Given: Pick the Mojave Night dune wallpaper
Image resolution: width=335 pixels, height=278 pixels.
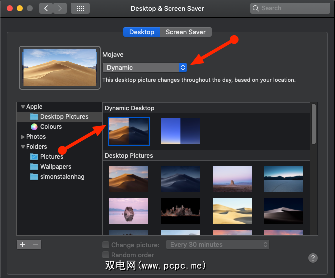Looking at the screenshot, I should point(180,179).
